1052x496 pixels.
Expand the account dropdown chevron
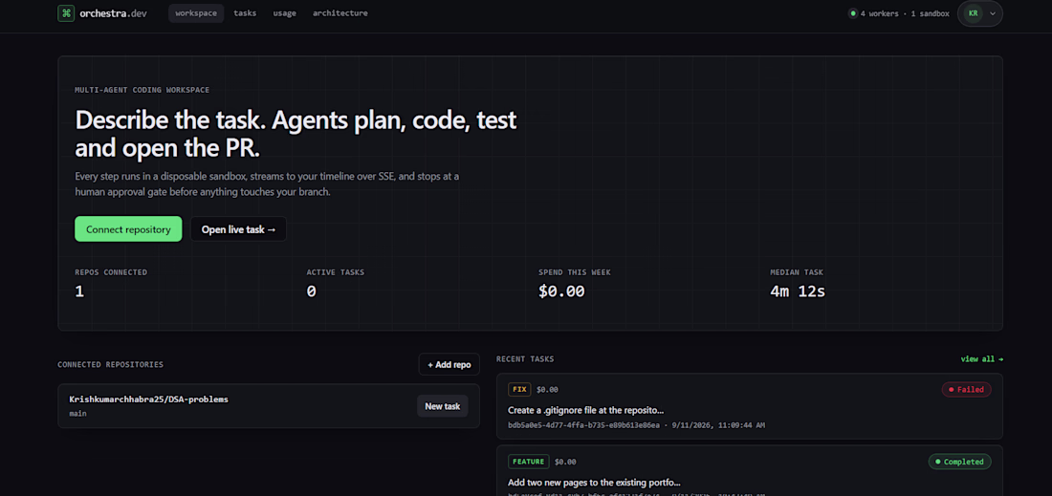(993, 13)
